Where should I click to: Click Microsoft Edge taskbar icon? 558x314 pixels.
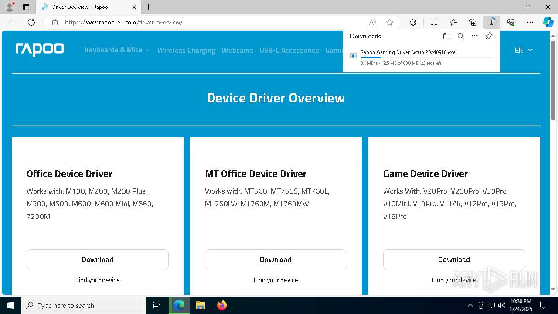point(179,305)
